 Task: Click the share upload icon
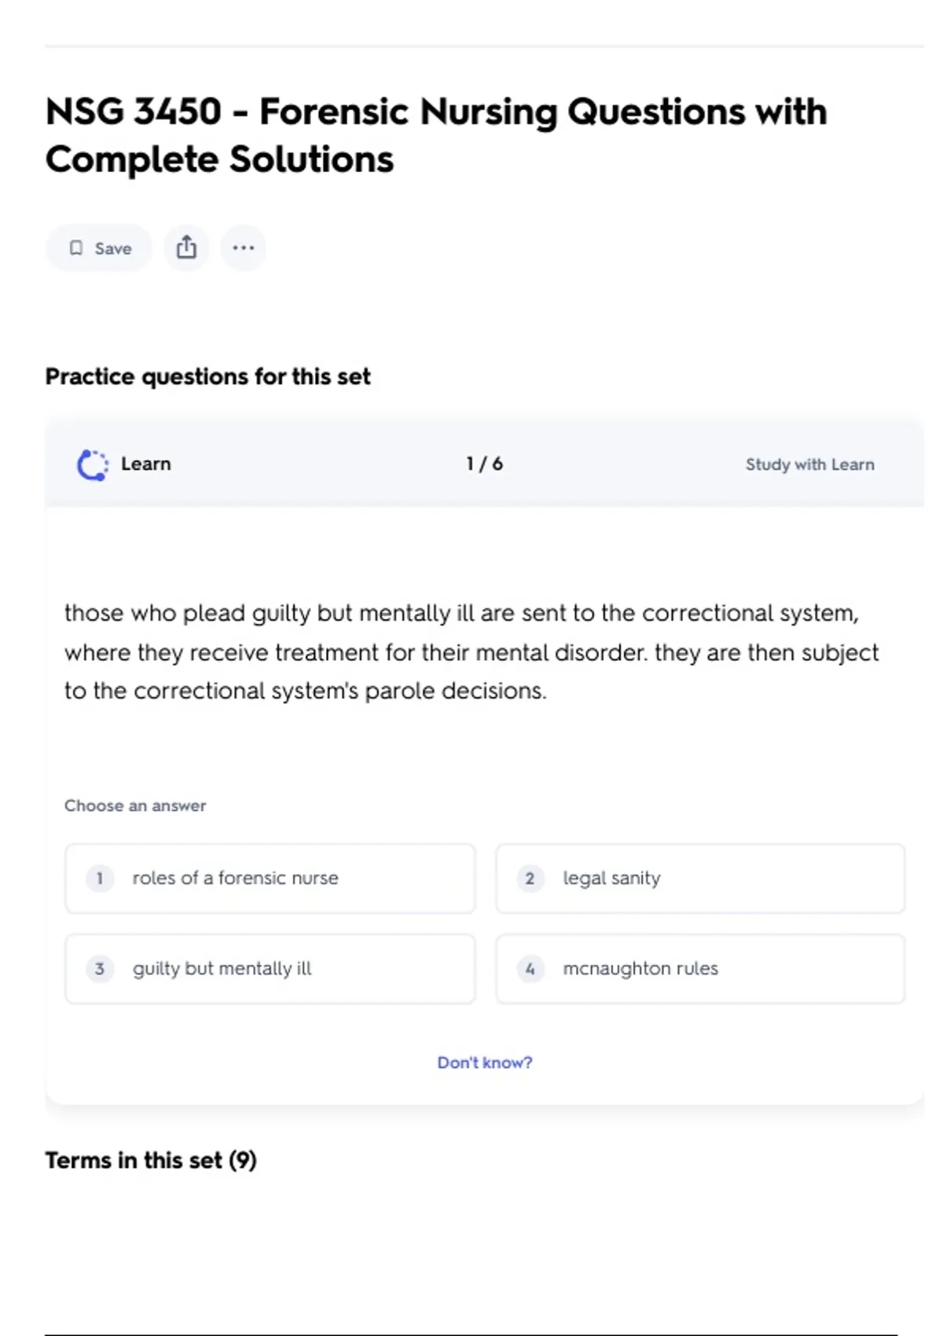point(186,248)
